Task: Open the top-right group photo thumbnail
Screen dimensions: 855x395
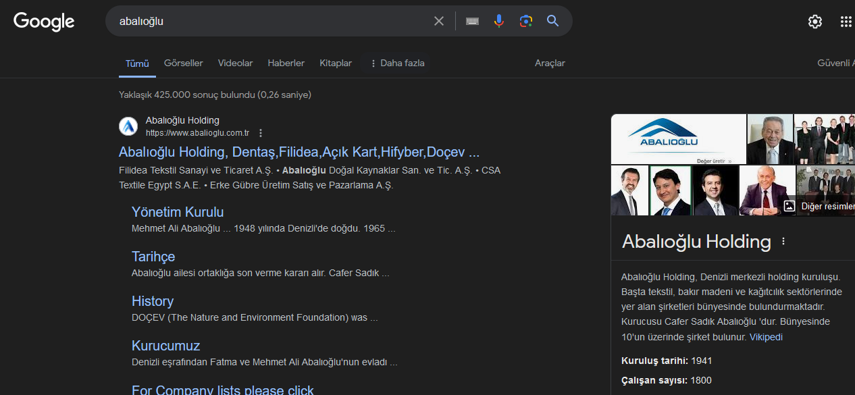Action: coord(825,139)
